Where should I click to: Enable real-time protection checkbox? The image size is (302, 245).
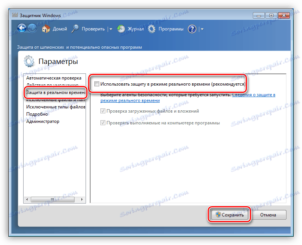(x=97, y=84)
